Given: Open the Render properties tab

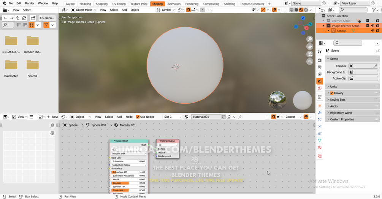Looking at the screenshot, I should point(320,60).
